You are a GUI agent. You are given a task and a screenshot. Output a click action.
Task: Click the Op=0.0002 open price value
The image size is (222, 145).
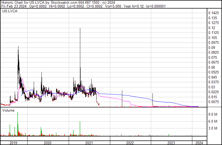(x=38, y=6)
